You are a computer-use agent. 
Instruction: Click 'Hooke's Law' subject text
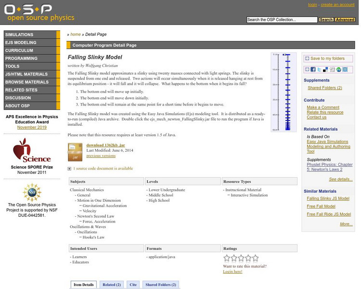[x=93, y=237]
